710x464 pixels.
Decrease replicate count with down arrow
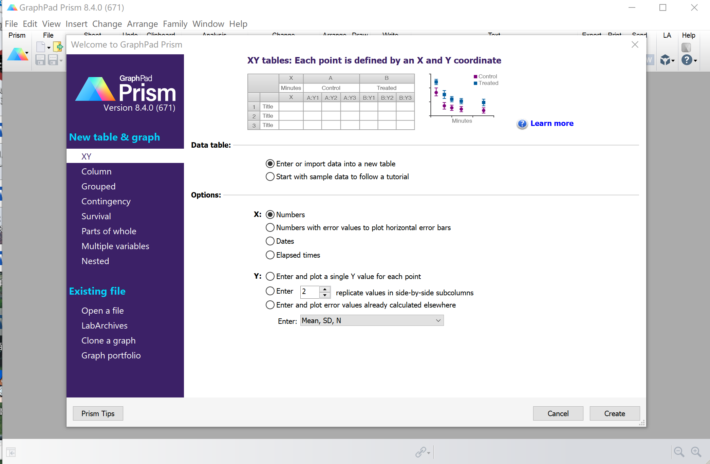[x=325, y=295]
